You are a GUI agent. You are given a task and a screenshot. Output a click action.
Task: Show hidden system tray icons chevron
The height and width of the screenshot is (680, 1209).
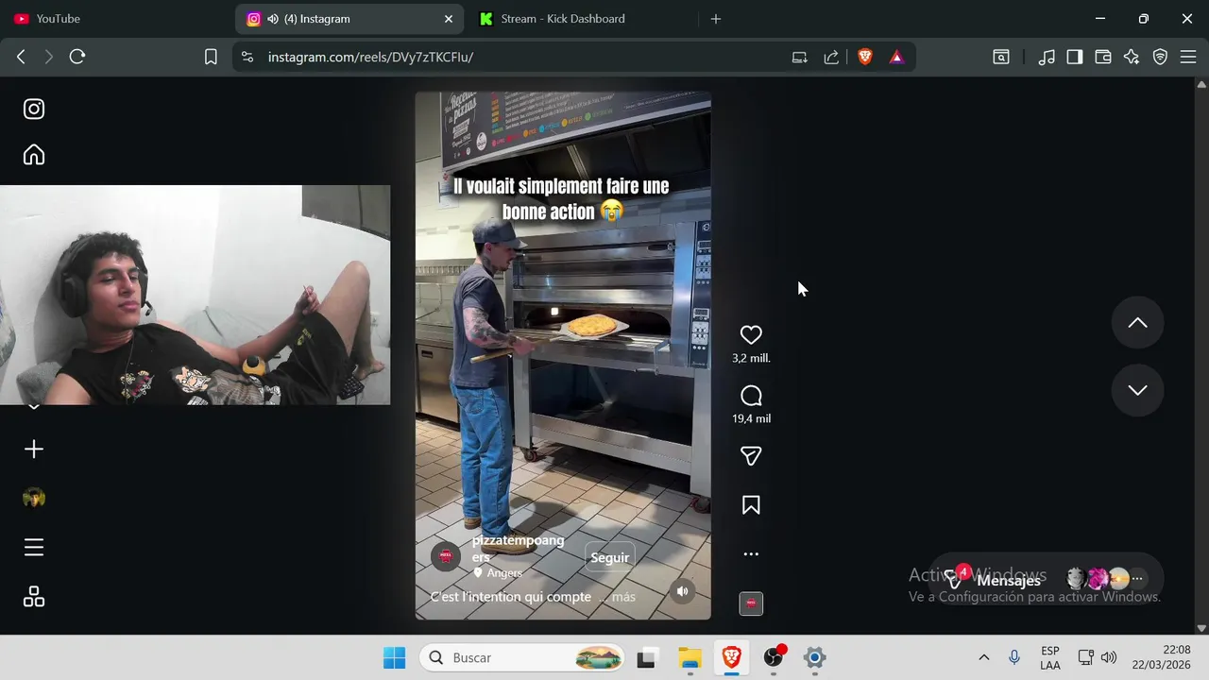click(983, 657)
